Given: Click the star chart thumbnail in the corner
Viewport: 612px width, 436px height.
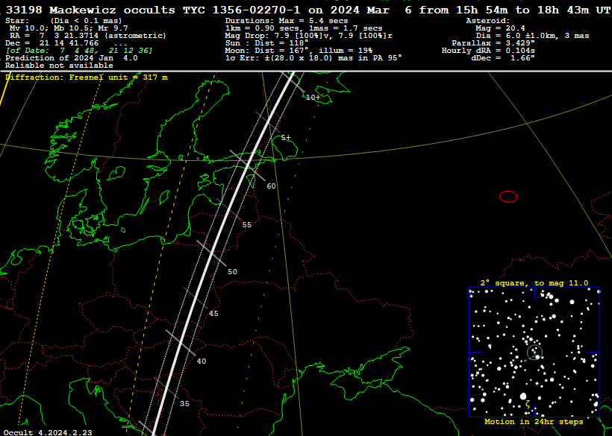Looking at the screenshot, I should click(x=534, y=353).
